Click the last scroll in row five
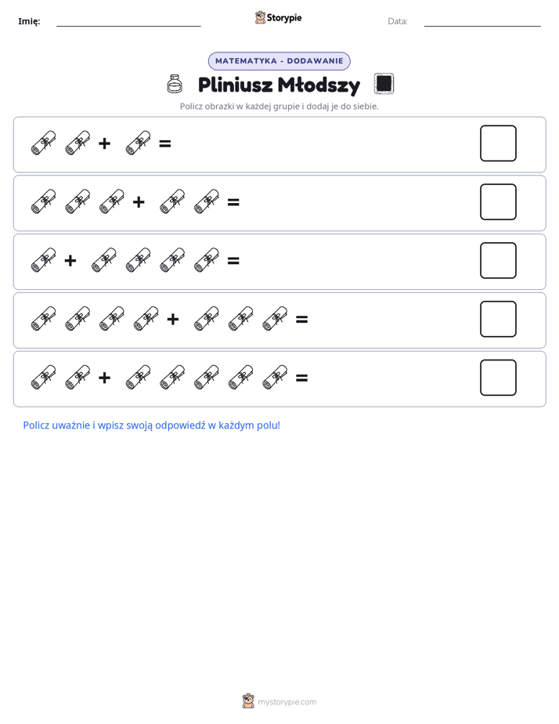The image size is (559, 724). coord(275,377)
